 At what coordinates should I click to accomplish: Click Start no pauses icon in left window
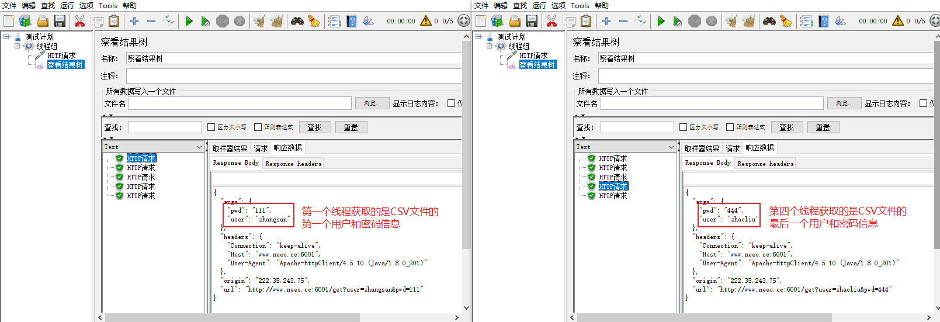(x=205, y=21)
